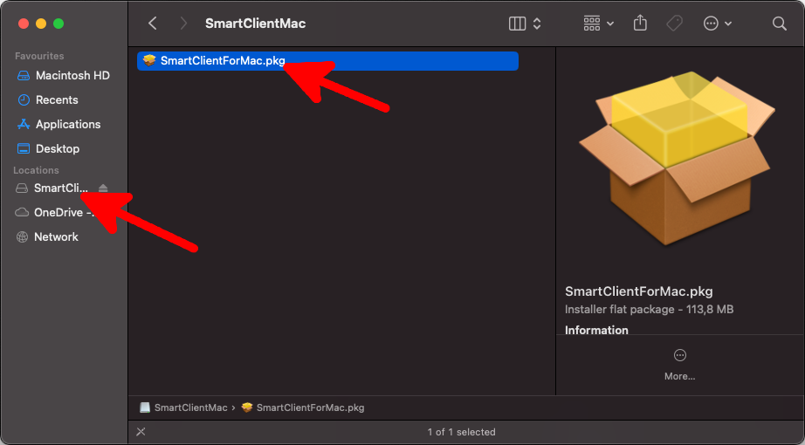This screenshot has width=805, height=445.
Task: Click the '1 of 1 selected' status text
Action: [462, 432]
